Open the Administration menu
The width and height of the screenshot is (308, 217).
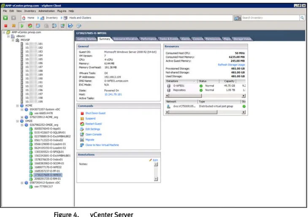tap(46, 11)
